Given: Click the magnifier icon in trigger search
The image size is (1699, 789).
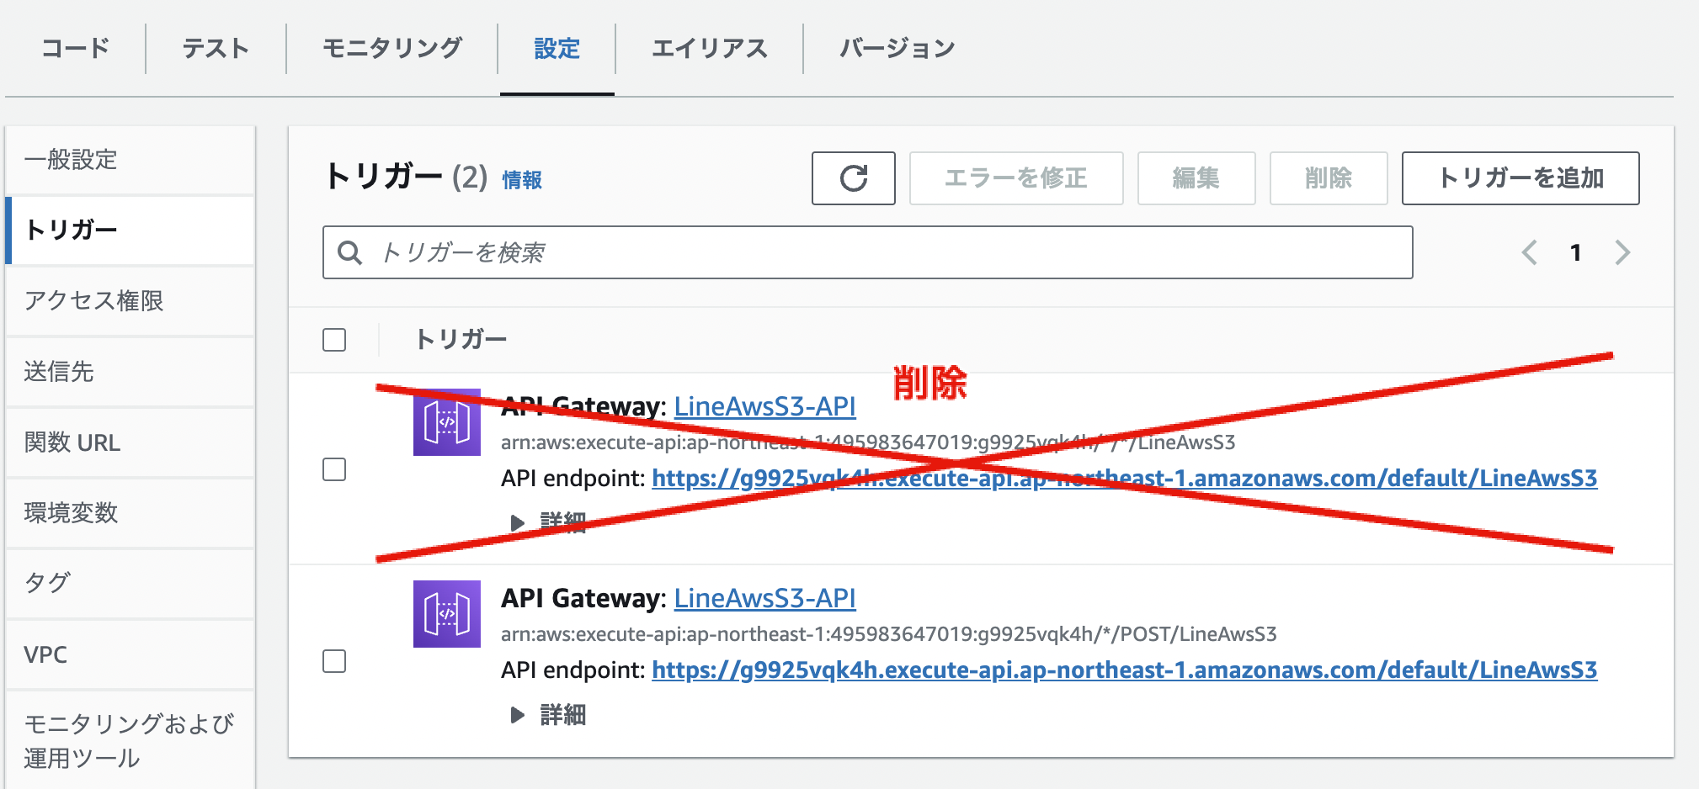Looking at the screenshot, I should click(350, 251).
